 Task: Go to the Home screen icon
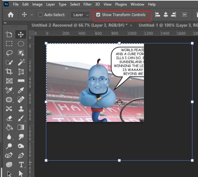[11, 15]
